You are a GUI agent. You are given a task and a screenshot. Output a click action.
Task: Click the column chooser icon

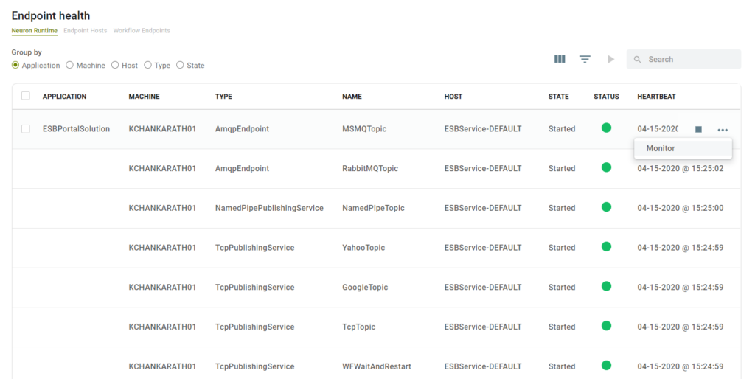click(560, 59)
